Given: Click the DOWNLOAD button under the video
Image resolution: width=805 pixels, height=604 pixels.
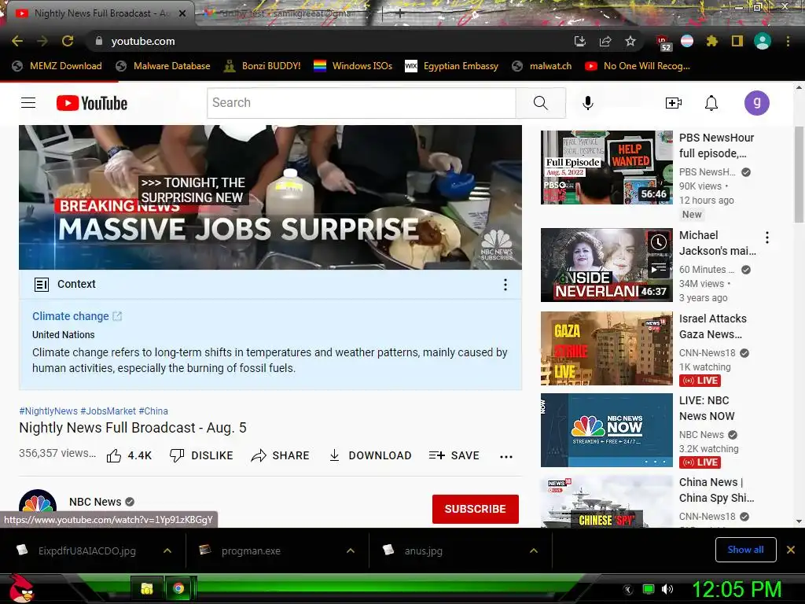Looking at the screenshot, I should click(370, 455).
